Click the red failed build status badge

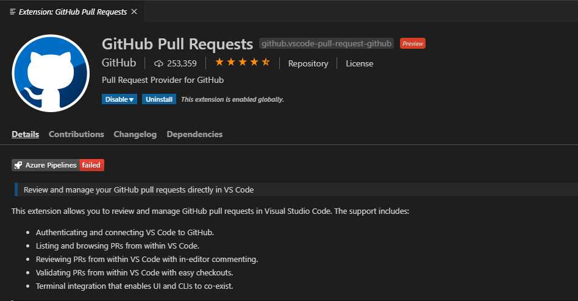pos(91,165)
